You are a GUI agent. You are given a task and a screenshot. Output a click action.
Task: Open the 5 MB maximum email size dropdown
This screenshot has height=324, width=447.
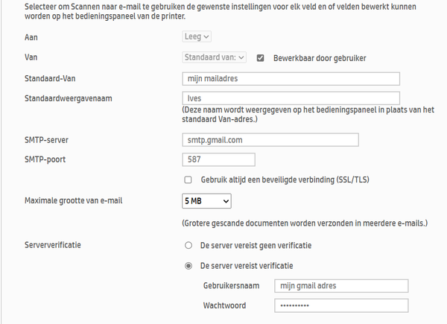206,201
